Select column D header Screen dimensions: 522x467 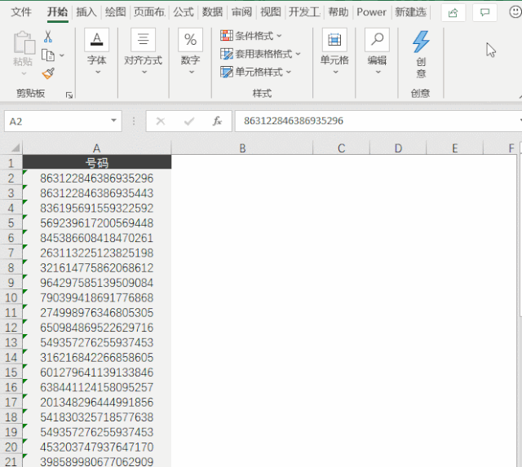coord(398,148)
